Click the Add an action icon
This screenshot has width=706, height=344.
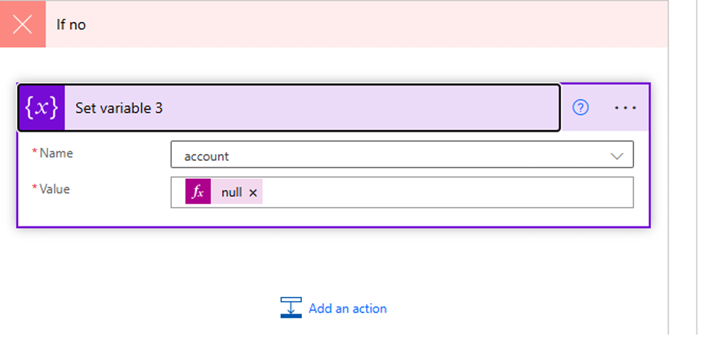(291, 308)
